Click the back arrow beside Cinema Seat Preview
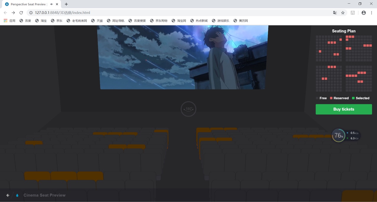This screenshot has height=202, width=377. (8, 195)
